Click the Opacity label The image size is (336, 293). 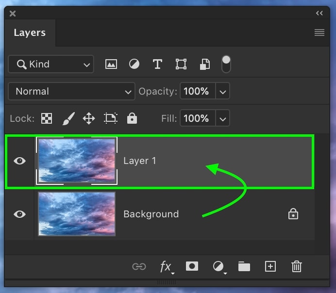(x=158, y=91)
